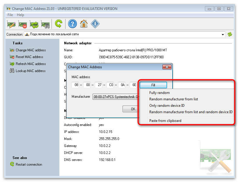Click the app icon in the title bar
Image resolution: width=239 pixels, height=182 pixels.
pos(8,8)
